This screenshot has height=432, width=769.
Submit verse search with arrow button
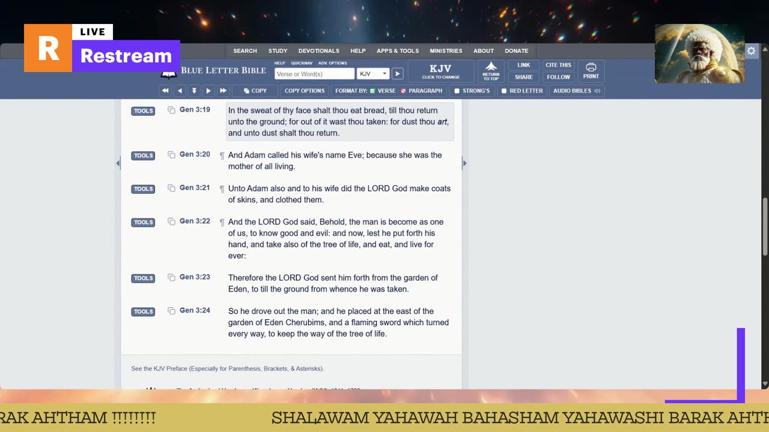(x=397, y=74)
